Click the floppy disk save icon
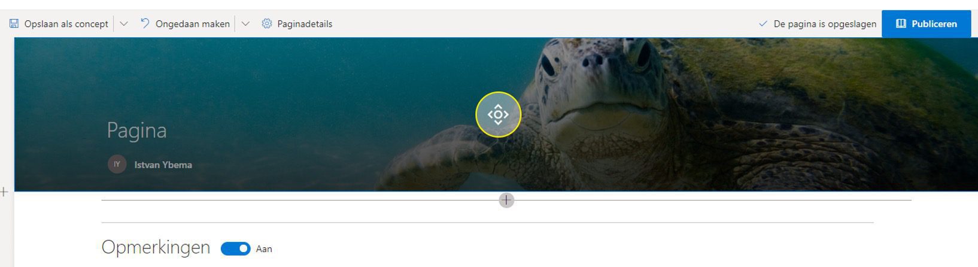This screenshot has width=978, height=267. [14, 24]
